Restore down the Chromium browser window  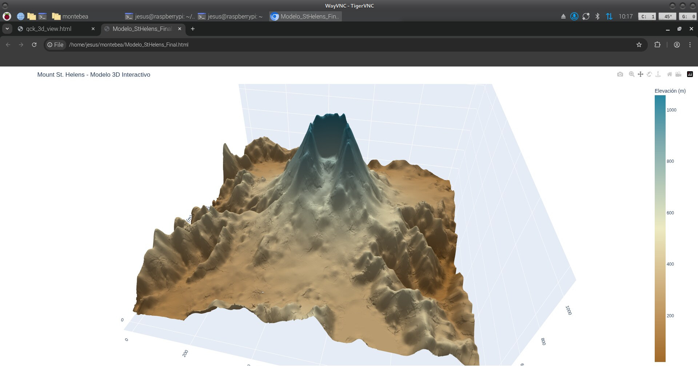[x=679, y=29]
